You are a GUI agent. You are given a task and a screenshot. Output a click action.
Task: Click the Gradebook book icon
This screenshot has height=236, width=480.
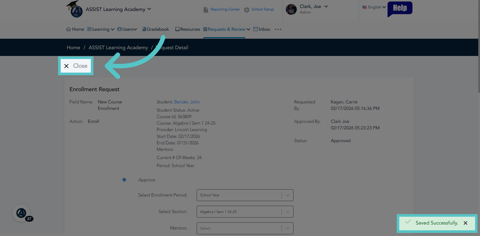click(x=144, y=29)
